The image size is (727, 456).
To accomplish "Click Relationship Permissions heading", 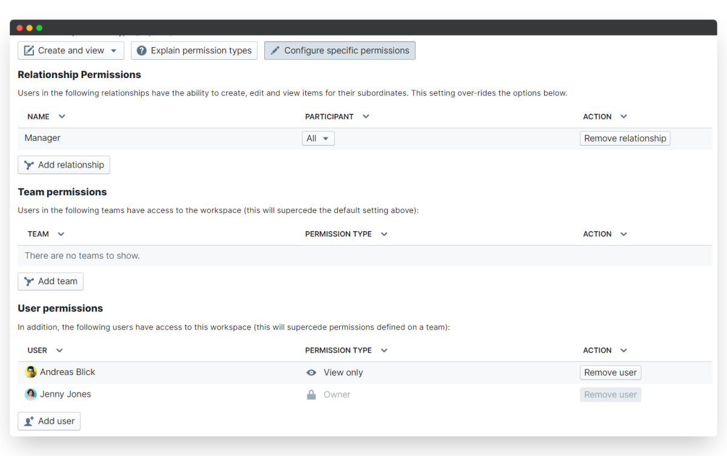I will click(x=79, y=75).
